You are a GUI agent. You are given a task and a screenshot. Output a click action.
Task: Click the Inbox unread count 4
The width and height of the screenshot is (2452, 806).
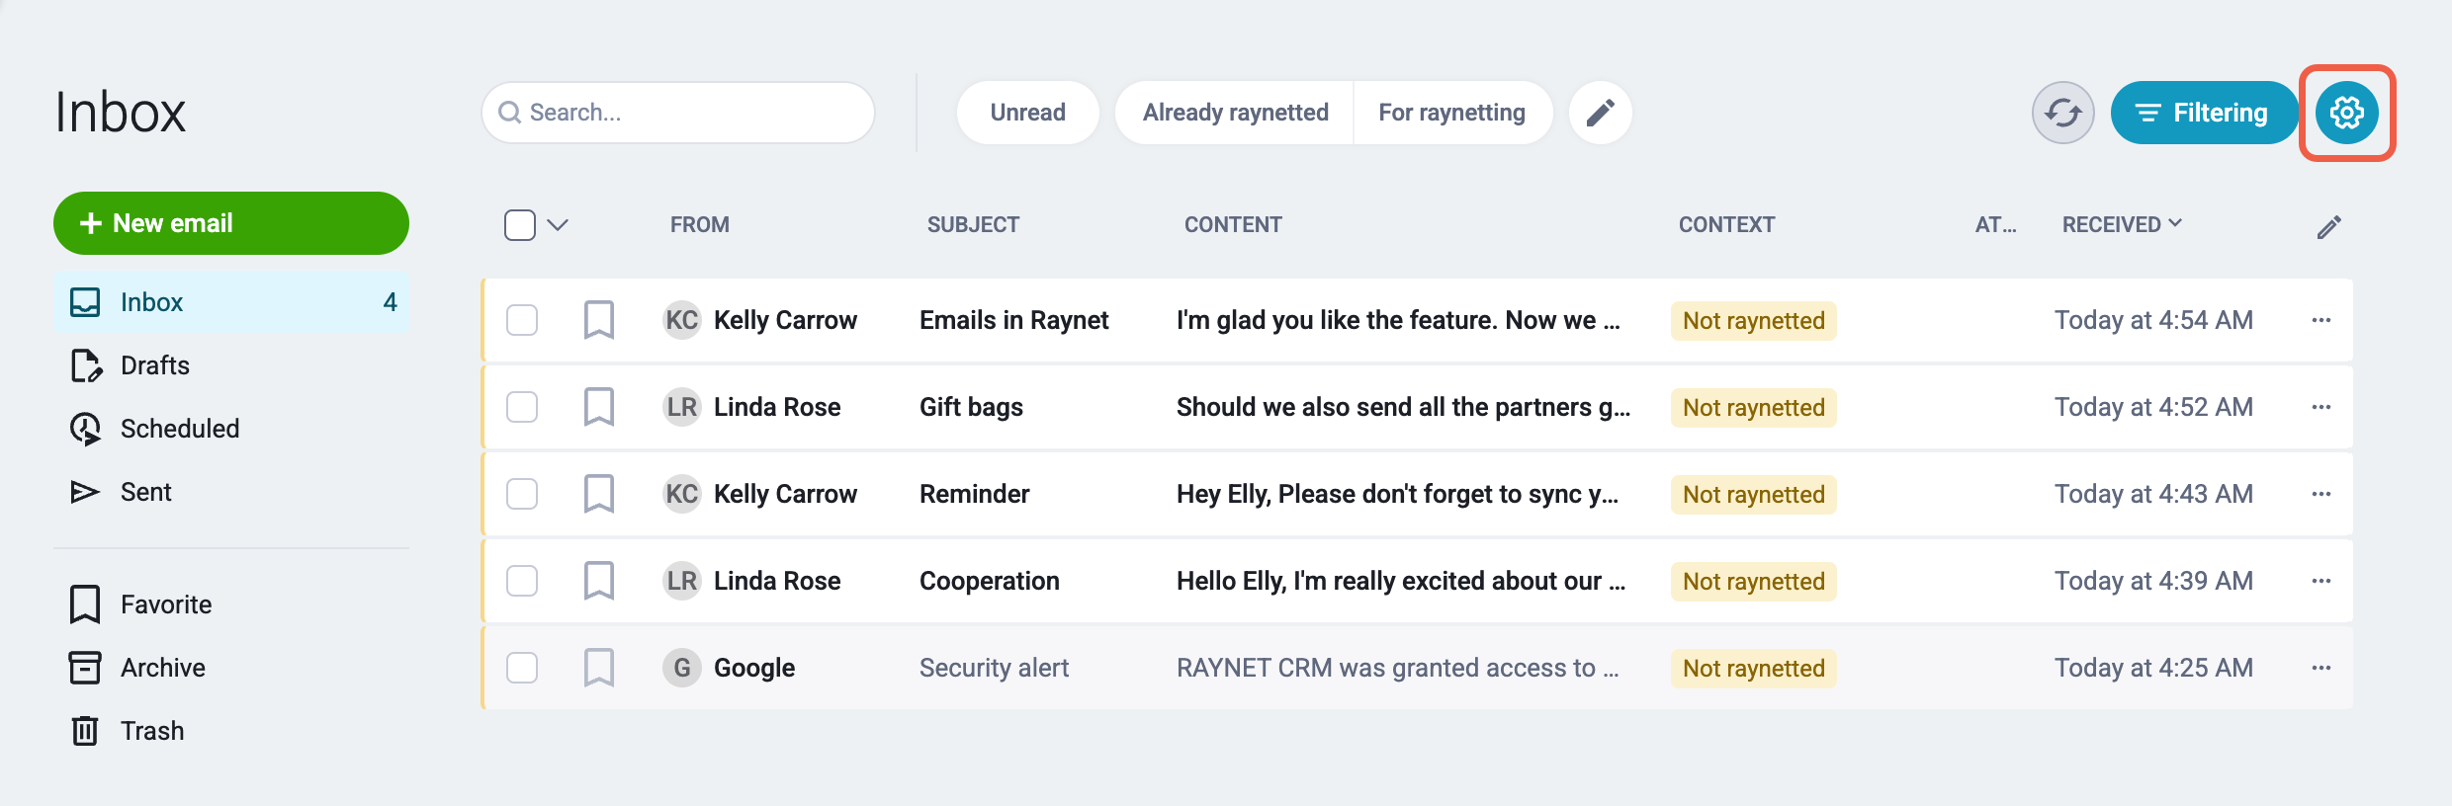click(390, 302)
